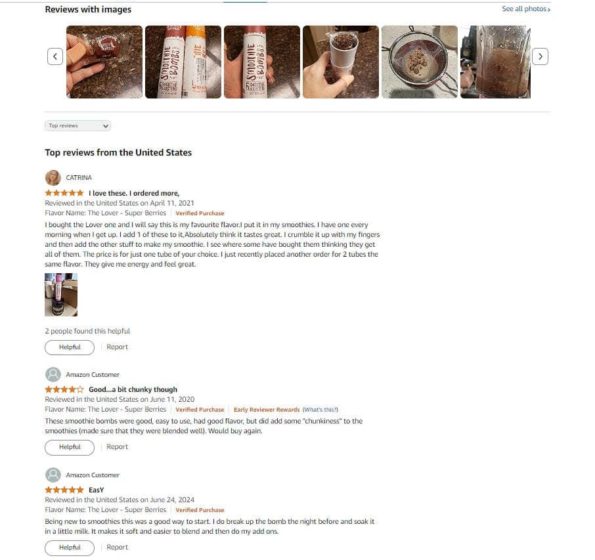Report the 'Good...a bit chunky' review
Viewport: 595px width, 560px height.
point(118,446)
